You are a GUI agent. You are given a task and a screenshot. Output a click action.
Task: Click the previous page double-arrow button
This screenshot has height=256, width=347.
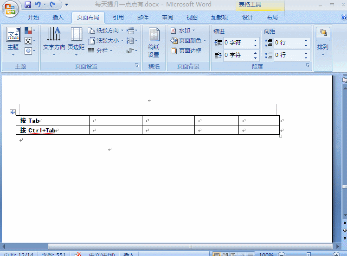click(345, 223)
